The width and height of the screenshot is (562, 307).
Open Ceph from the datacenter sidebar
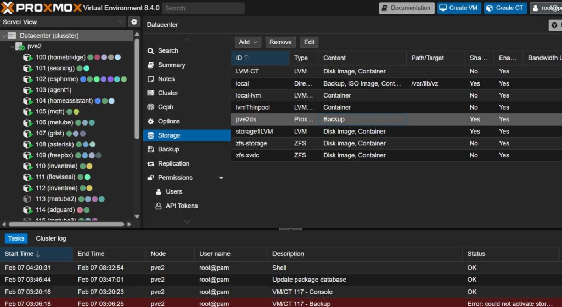coord(165,107)
